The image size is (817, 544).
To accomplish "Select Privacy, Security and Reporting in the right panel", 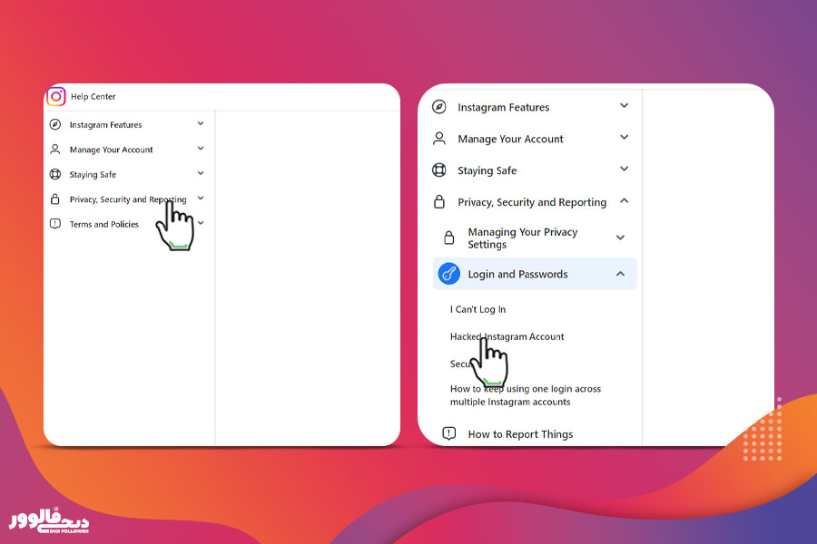I will 532,202.
